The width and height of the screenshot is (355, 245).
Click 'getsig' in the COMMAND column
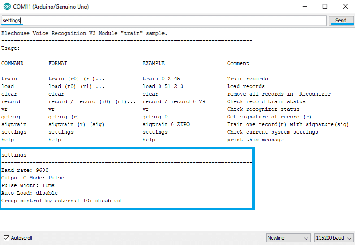click(11, 117)
